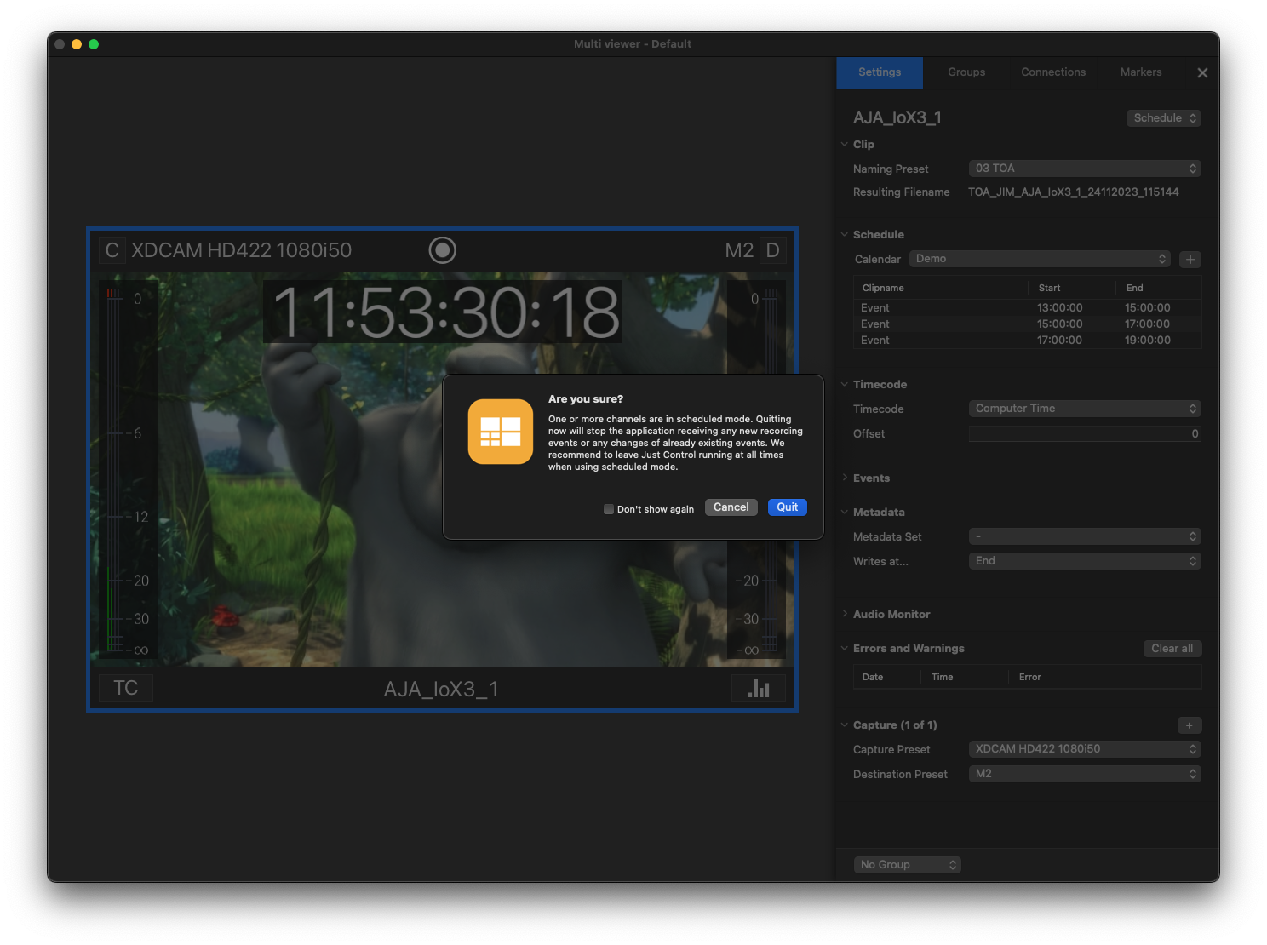
Task: Collapse the Timecode section
Action: pyautogui.click(x=845, y=385)
